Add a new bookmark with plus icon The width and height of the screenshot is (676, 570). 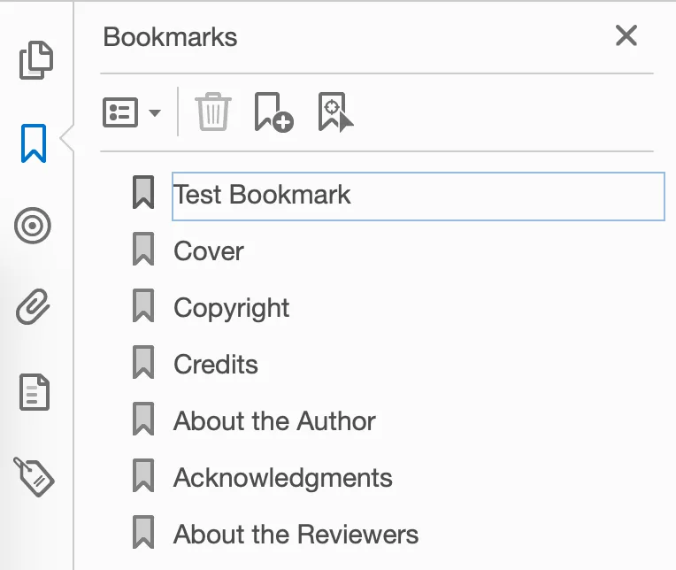coord(273,112)
